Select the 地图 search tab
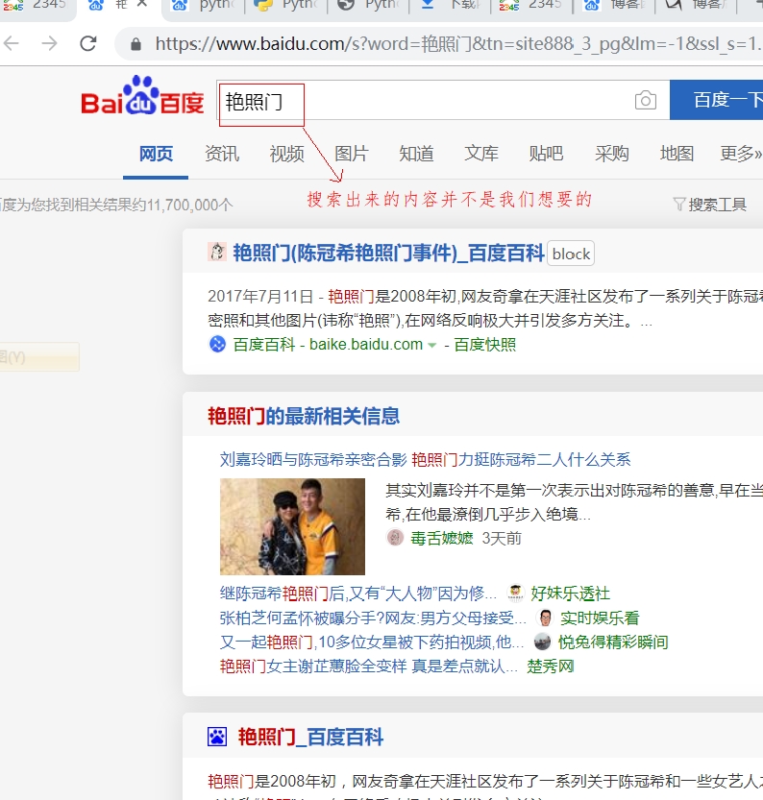The height and width of the screenshot is (800, 763). (677, 153)
